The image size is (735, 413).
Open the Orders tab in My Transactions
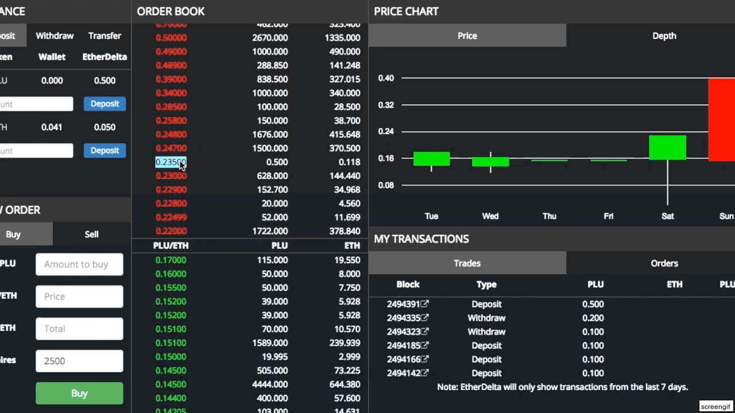(x=664, y=263)
